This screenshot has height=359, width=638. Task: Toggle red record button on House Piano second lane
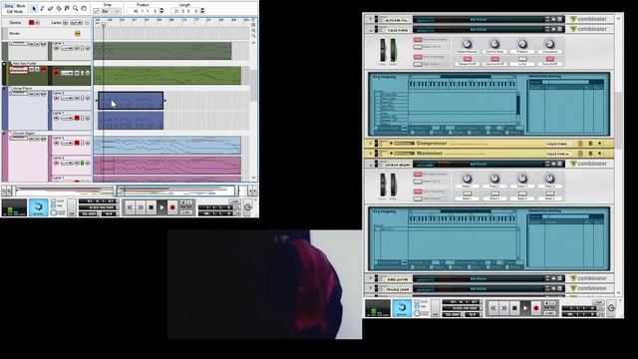[x=77, y=118]
